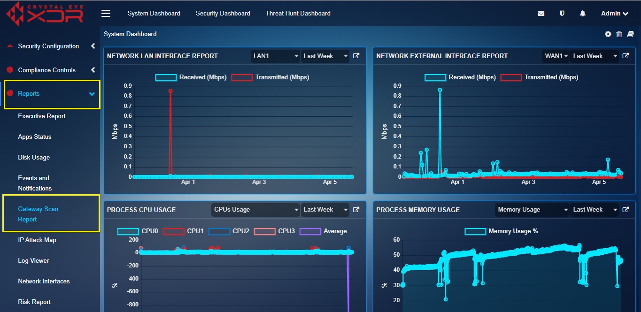Open IP Attack Map
Screen dimensions: 641x312
click(37, 240)
